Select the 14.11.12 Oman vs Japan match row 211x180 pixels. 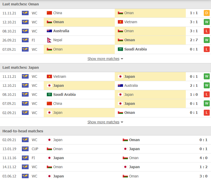105,167
